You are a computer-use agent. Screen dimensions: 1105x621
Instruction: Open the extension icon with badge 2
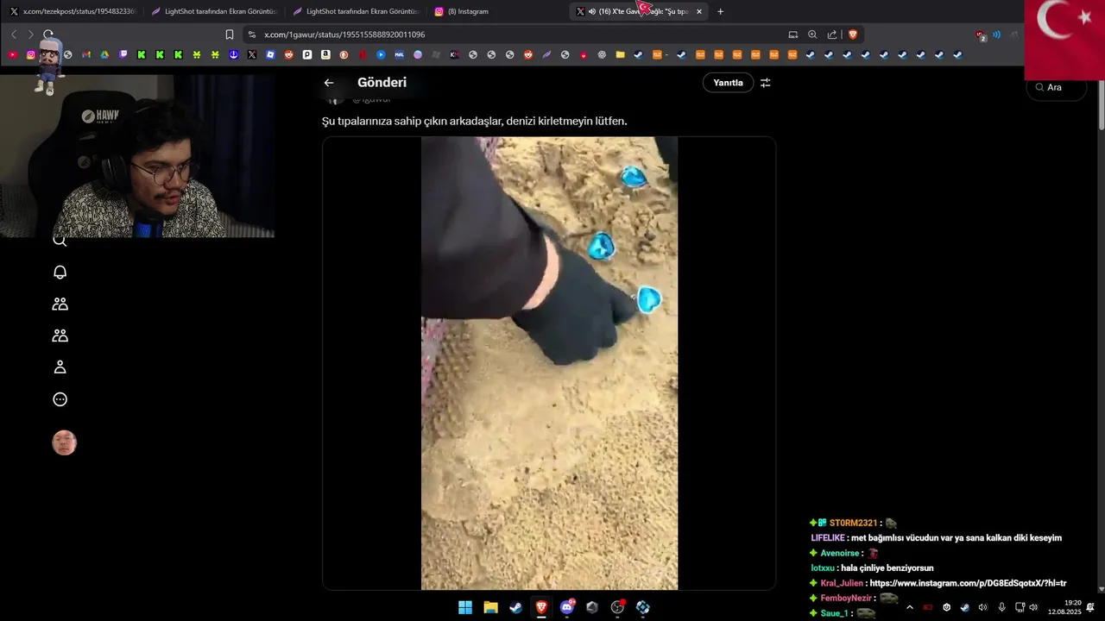(981, 35)
